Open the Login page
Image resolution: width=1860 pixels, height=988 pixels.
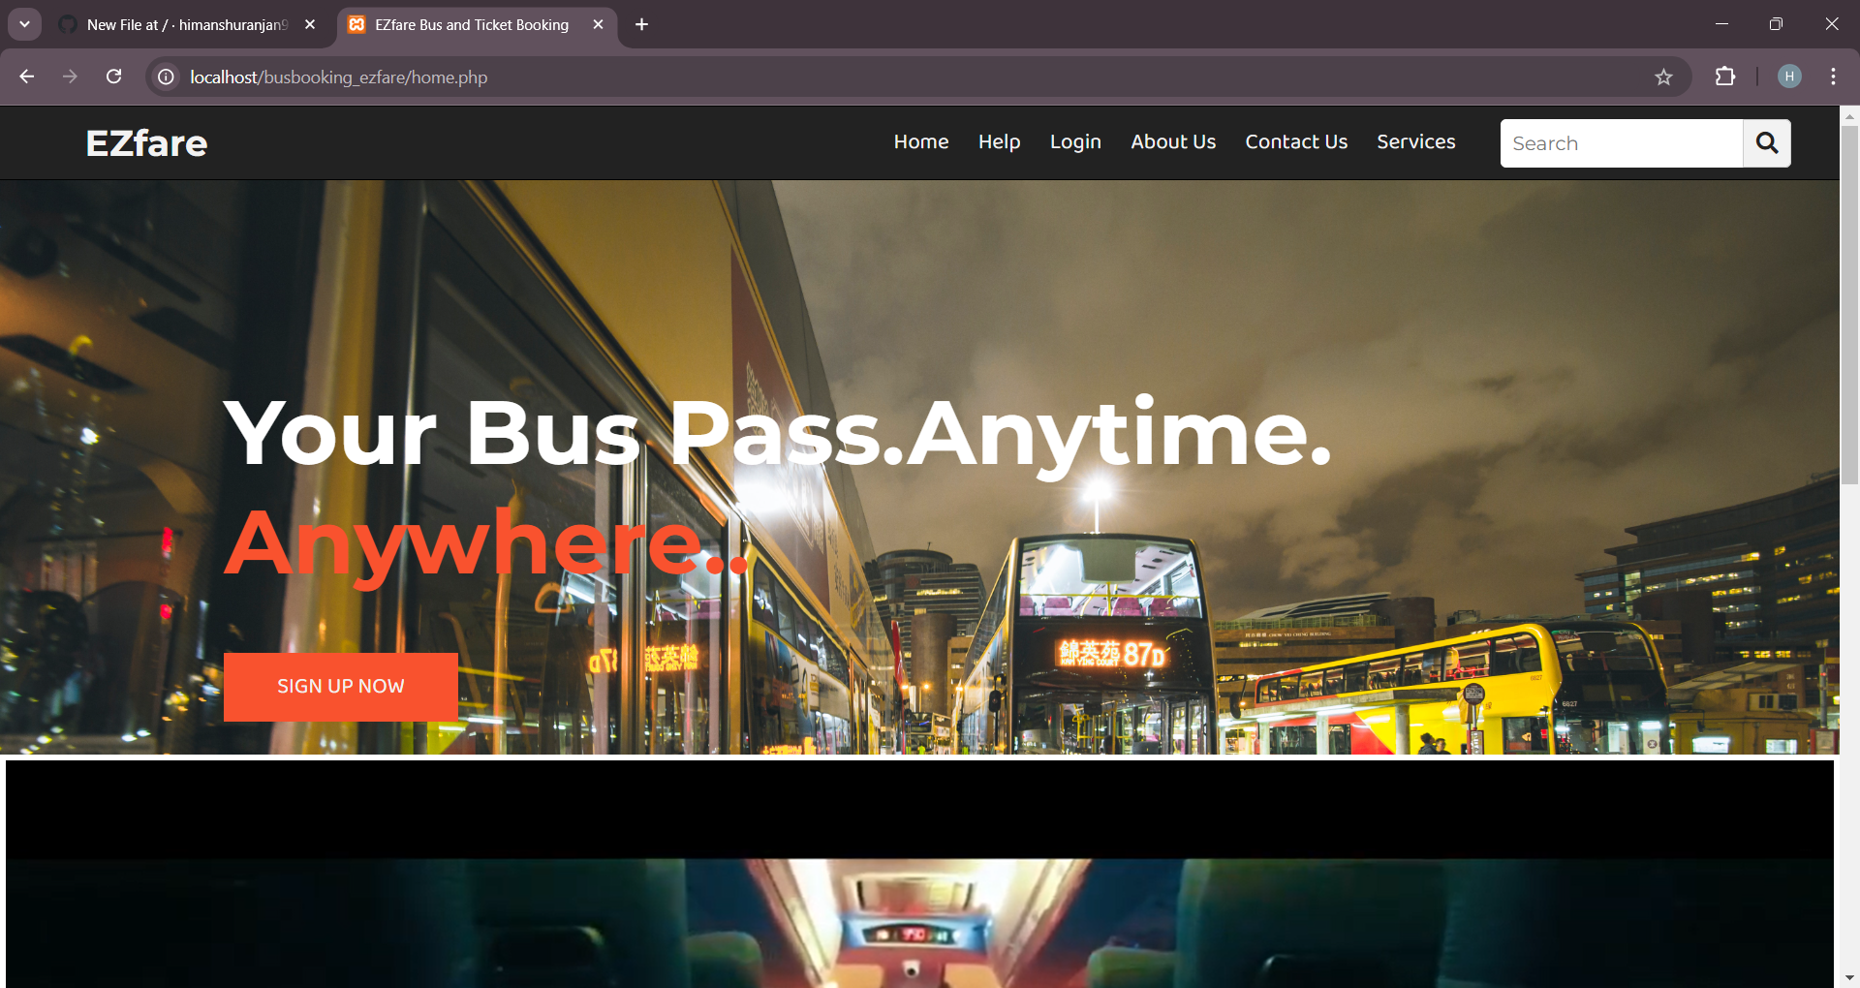[1075, 142]
